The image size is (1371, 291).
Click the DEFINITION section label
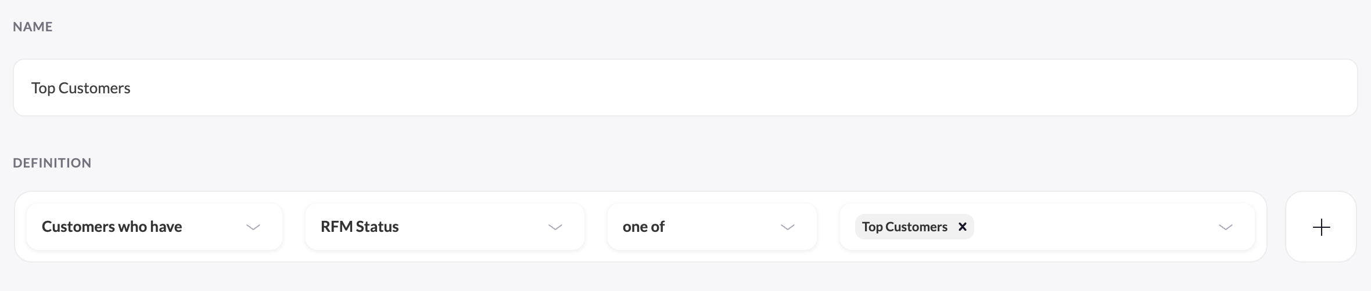pos(52,163)
